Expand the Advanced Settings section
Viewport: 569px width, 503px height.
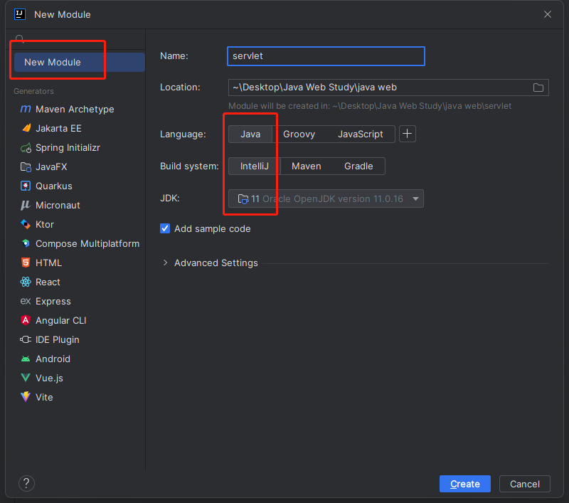tap(166, 263)
